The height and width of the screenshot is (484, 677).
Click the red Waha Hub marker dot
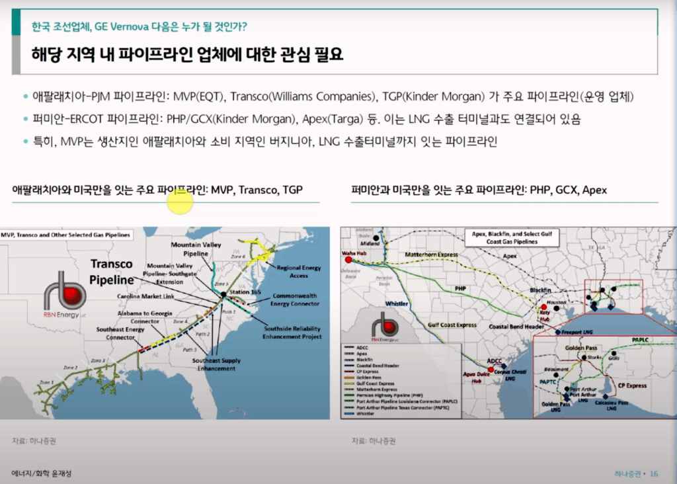coord(348,260)
